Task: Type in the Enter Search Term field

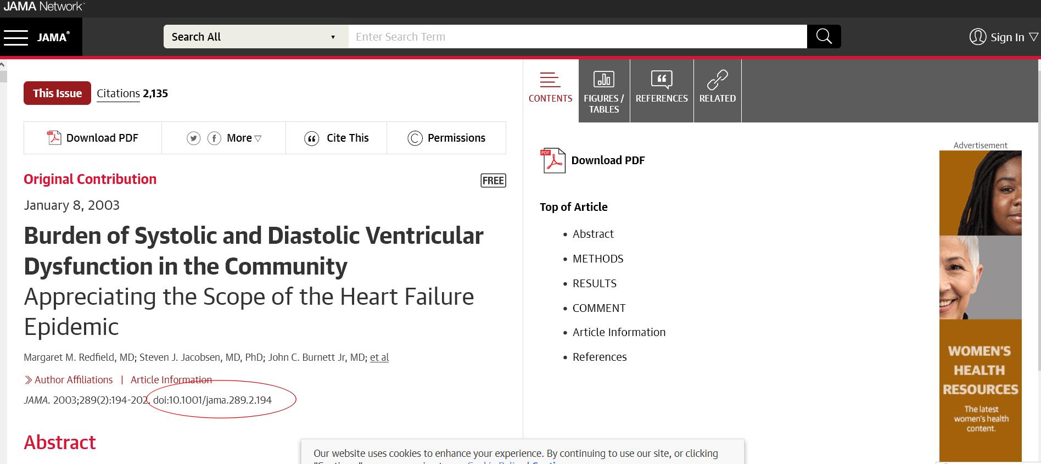Action: (577, 37)
